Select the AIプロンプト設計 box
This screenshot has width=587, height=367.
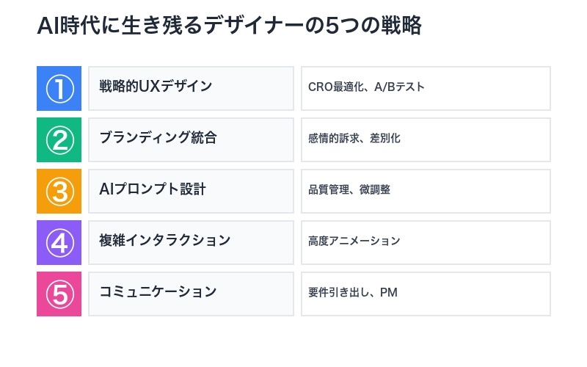click(191, 191)
